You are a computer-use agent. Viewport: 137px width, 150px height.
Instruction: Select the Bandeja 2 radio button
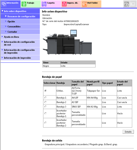point(46,102)
